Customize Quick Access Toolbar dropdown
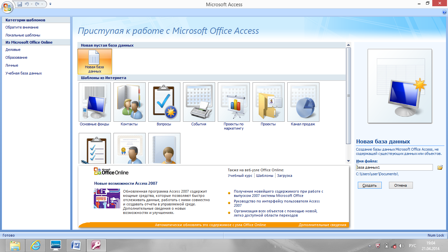 (50, 4)
